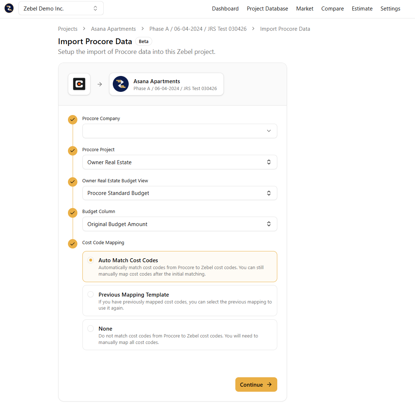Open the Procore Company dropdown
415x408 pixels.
coord(180,131)
